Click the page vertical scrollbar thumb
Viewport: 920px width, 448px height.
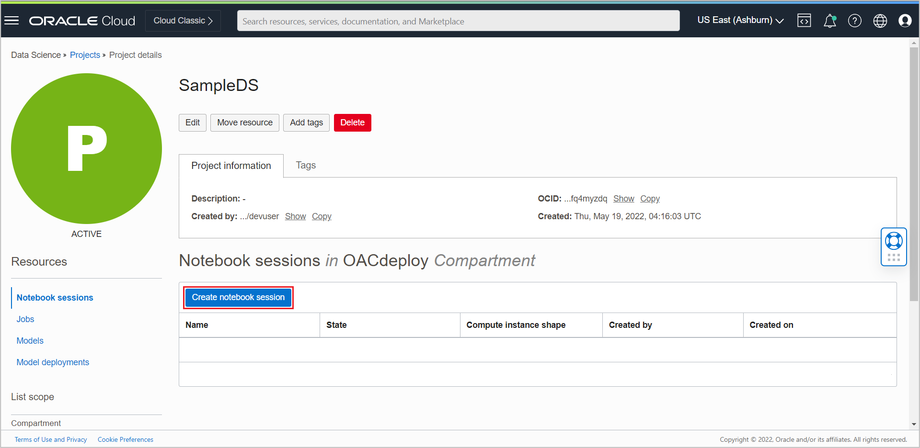914,174
